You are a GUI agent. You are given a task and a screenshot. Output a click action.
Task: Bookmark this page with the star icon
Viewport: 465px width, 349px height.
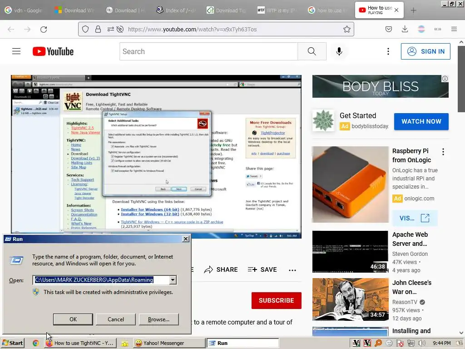346,29
